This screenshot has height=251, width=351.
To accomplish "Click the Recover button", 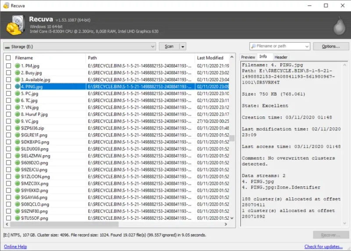I will click(331, 235).
